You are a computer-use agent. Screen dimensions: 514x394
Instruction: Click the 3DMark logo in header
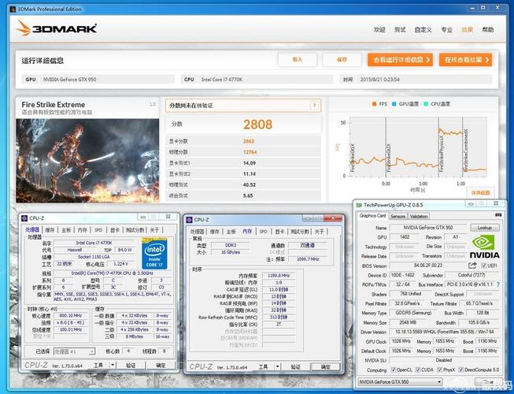click(57, 28)
